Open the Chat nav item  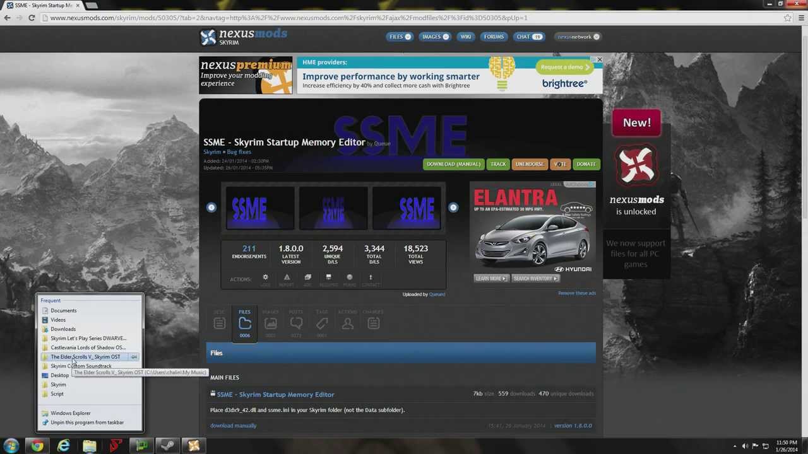529,37
